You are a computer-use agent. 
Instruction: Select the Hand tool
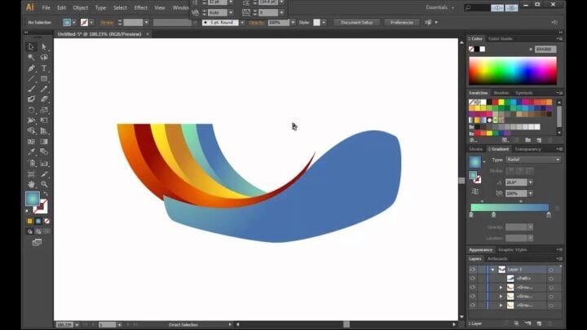coord(31,184)
